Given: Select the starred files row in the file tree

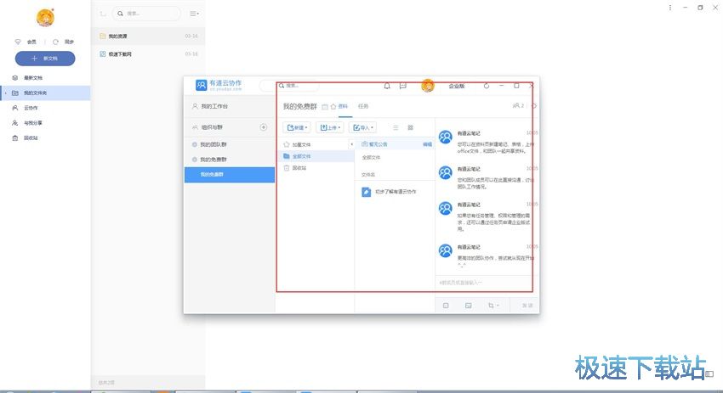Looking at the screenshot, I should (315, 144).
